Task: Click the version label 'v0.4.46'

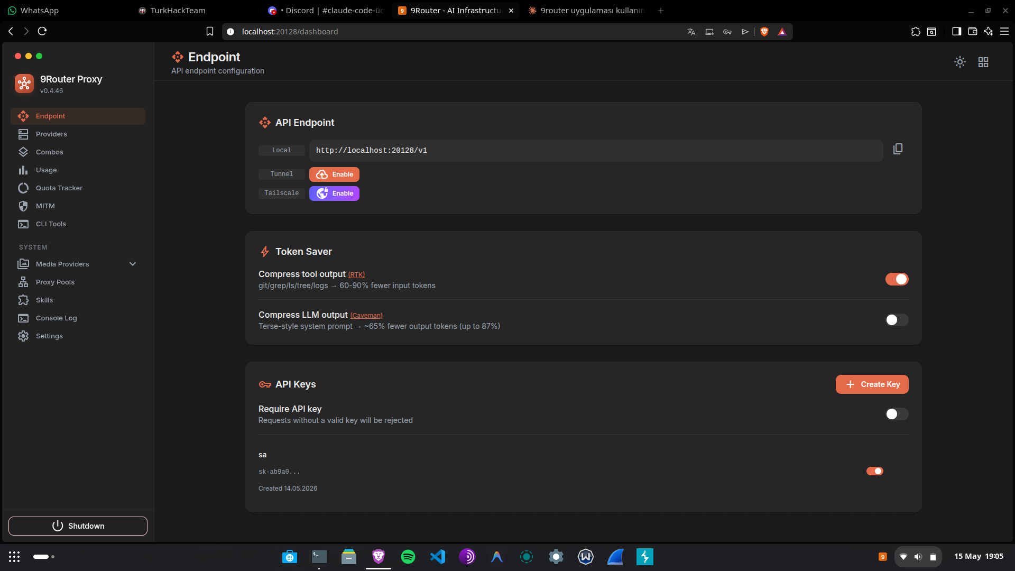Action: (51, 91)
